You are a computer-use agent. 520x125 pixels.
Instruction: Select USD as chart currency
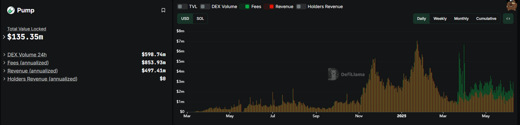click(x=185, y=19)
